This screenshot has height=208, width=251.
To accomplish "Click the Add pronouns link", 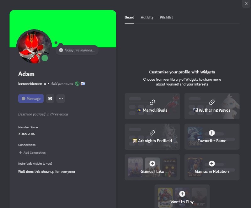I will [x=62, y=84].
